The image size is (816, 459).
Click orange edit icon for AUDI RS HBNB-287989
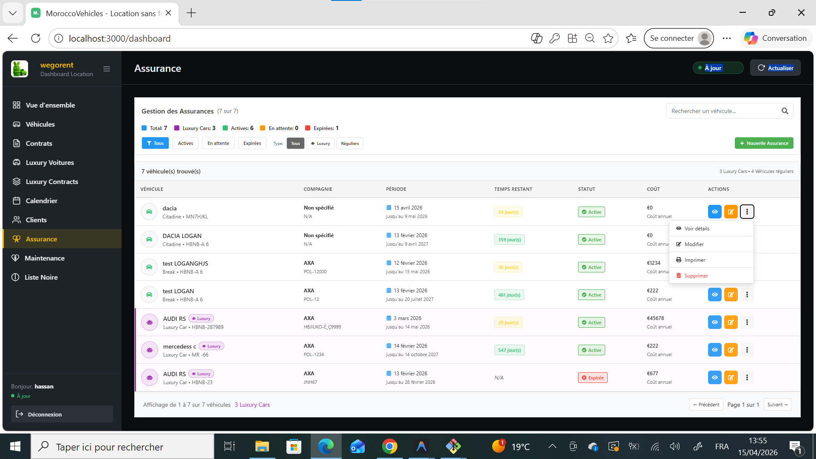(x=731, y=322)
